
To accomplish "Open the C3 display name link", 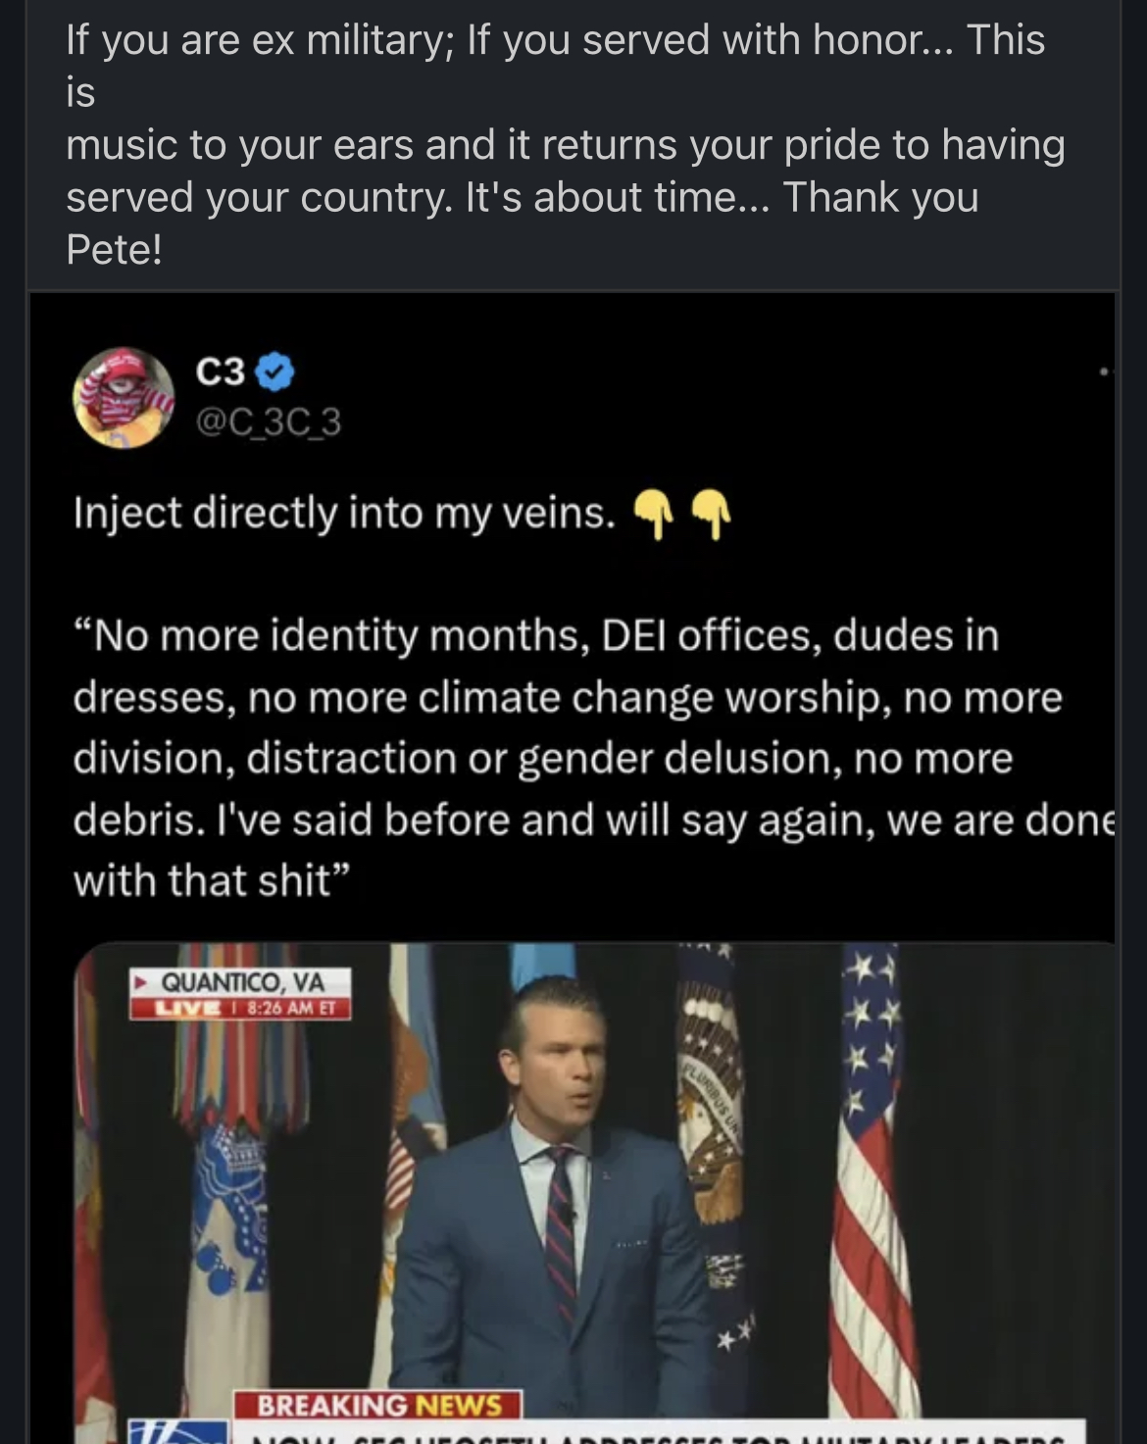I will tap(221, 373).
